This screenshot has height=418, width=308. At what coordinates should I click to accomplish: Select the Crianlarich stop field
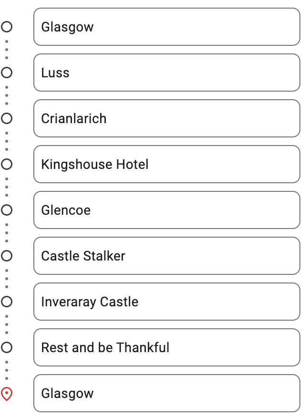167,118
